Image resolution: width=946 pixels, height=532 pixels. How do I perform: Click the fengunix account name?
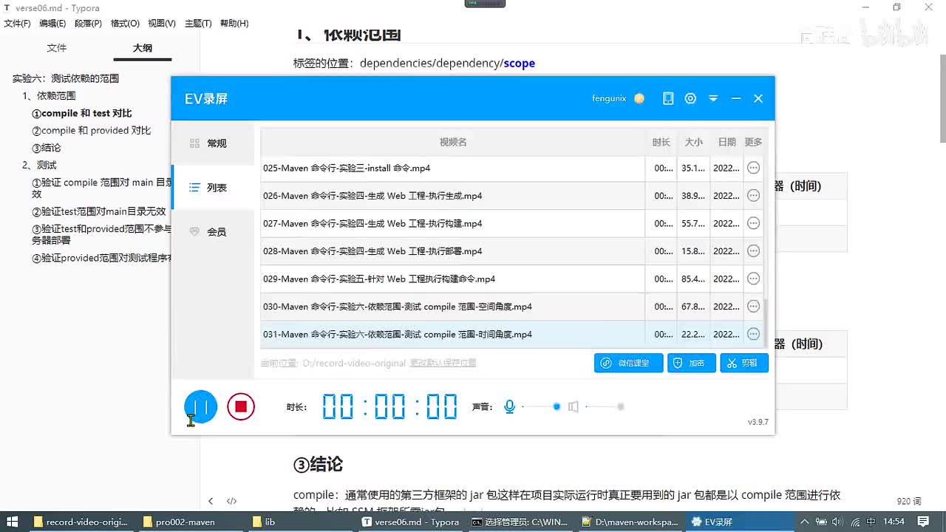609,98
